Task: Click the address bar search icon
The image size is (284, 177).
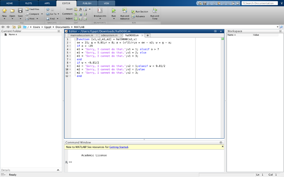Action: pos(281,27)
